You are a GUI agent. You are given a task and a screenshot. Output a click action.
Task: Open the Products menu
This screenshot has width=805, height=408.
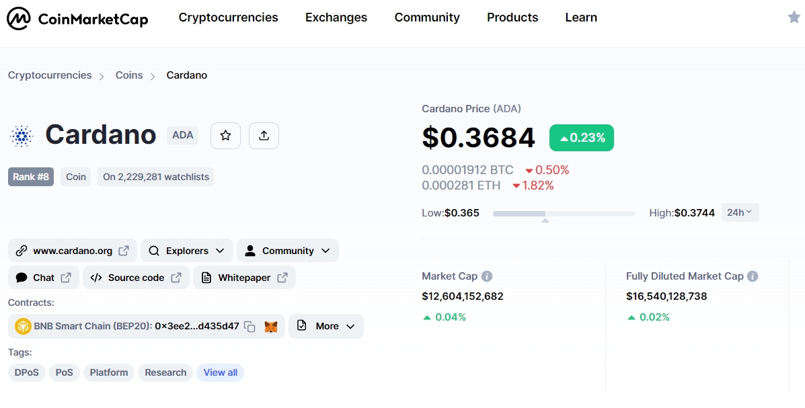512,17
